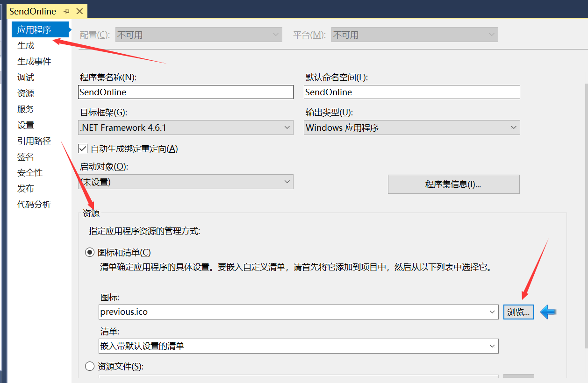Open the 清单 manifest dropdown
Screen dimensions: 588x383
299,346
